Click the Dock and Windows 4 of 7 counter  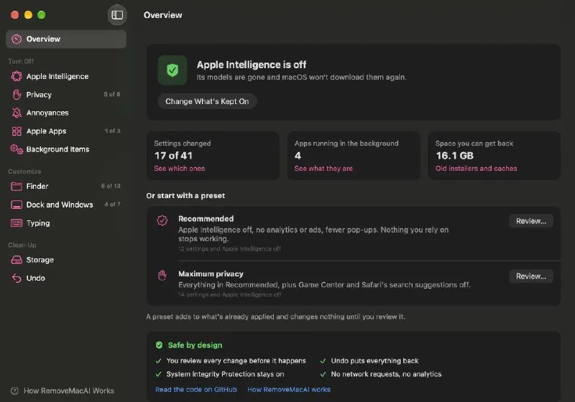pyautogui.click(x=112, y=205)
